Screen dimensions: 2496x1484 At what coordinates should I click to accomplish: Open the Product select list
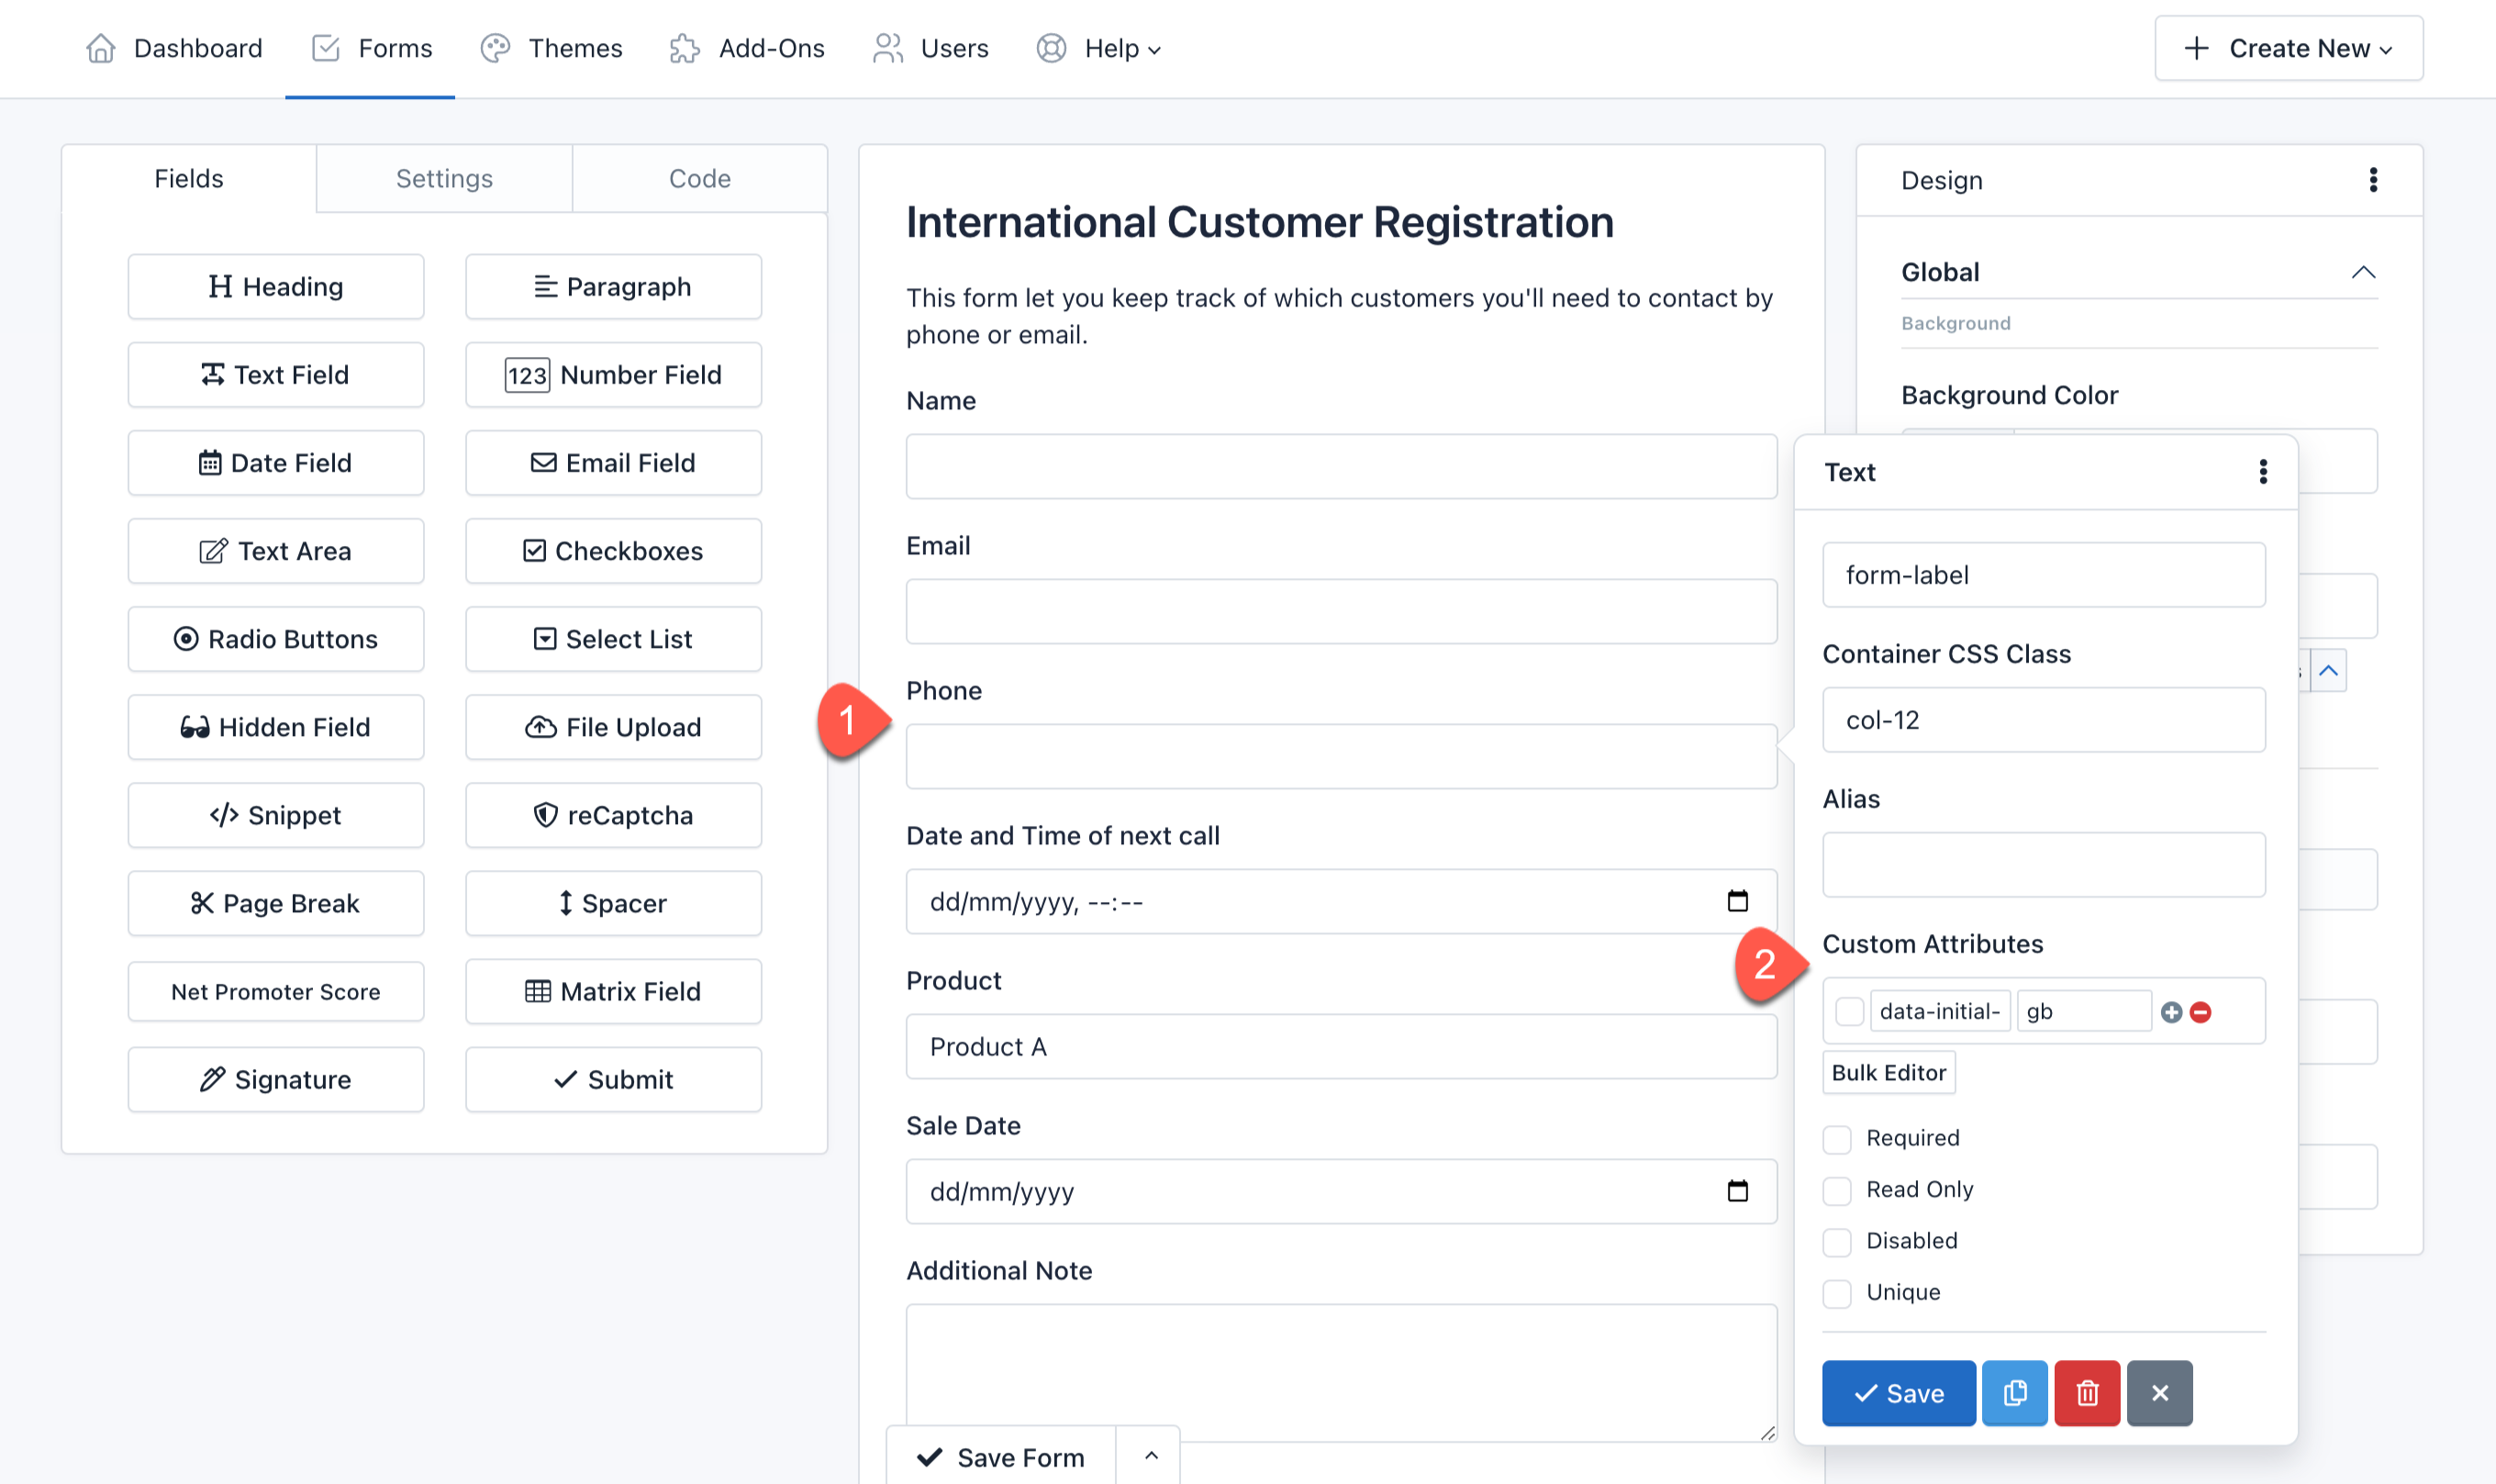coord(1341,1046)
